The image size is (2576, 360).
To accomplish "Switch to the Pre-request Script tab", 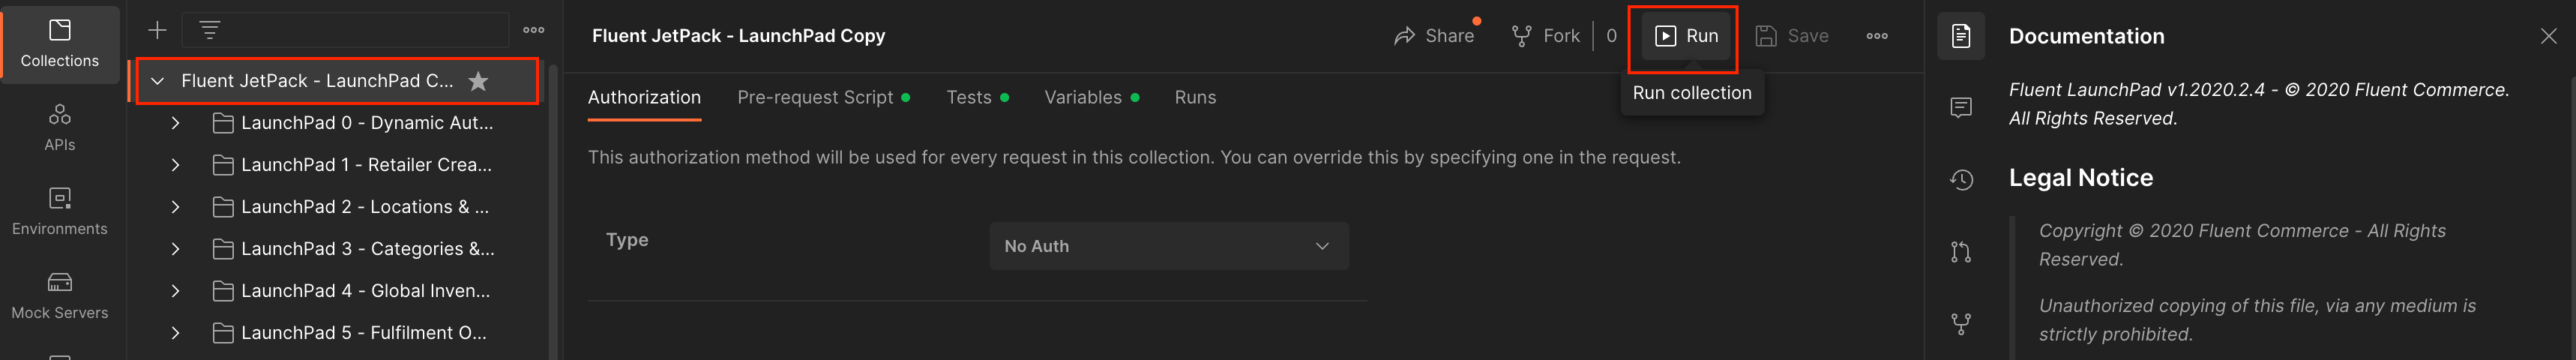I will [x=815, y=97].
